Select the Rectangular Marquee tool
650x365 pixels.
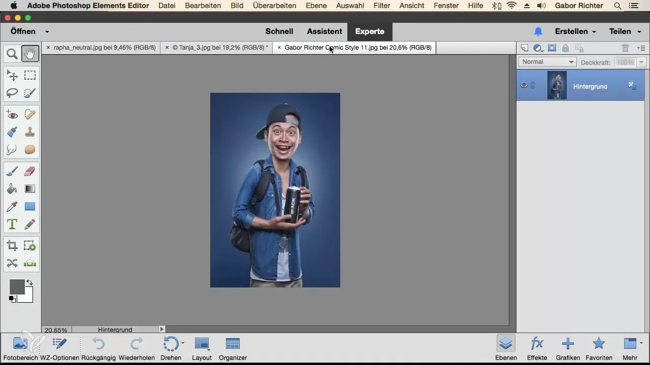tap(30, 76)
